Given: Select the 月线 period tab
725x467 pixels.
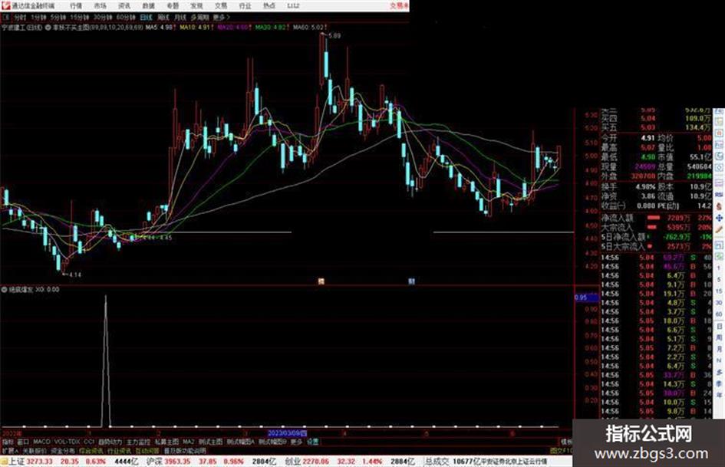Looking at the screenshot, I should pyautogui.click(x=180, y=17).
